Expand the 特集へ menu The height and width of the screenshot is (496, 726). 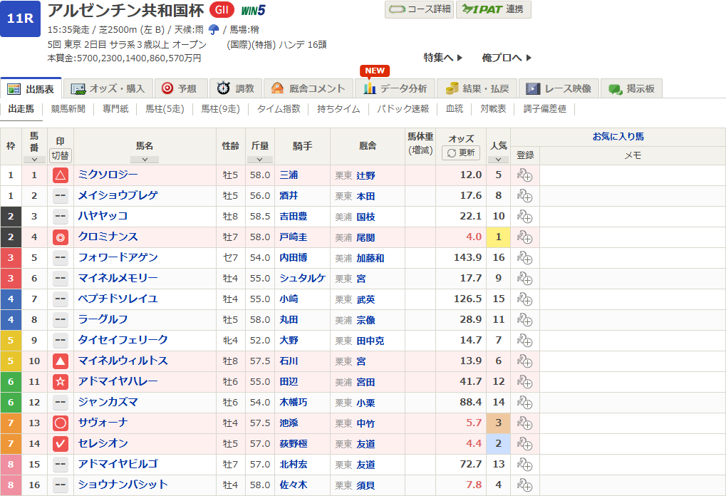443,58
